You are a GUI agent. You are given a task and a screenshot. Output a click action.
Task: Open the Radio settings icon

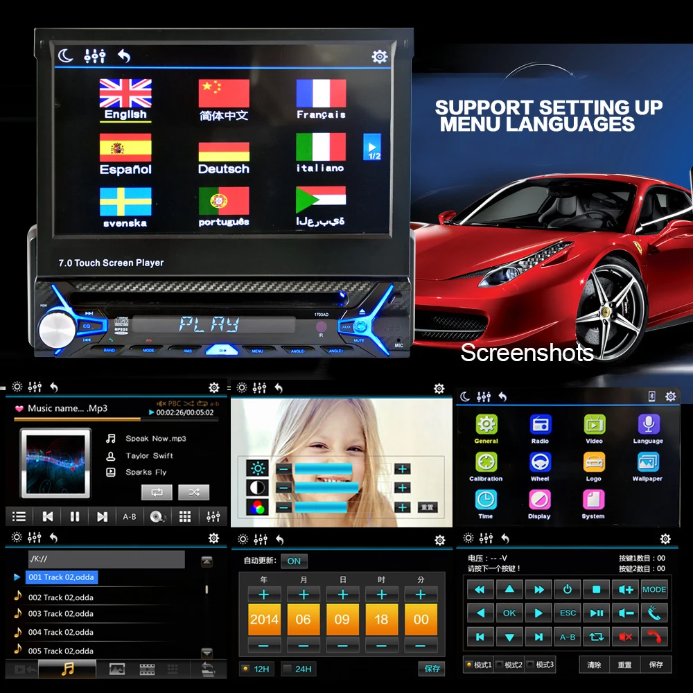(540, 425)
